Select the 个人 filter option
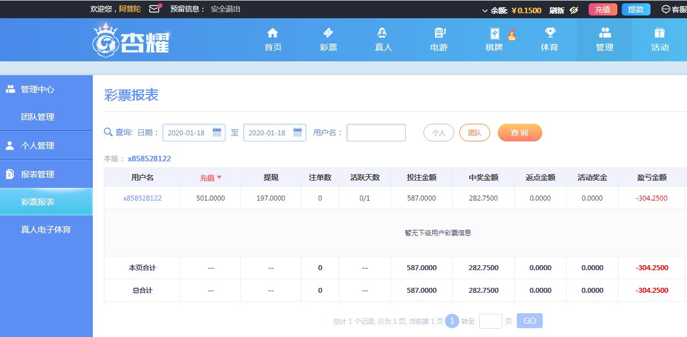The image size is (687, 337). (x=438, y=133)
